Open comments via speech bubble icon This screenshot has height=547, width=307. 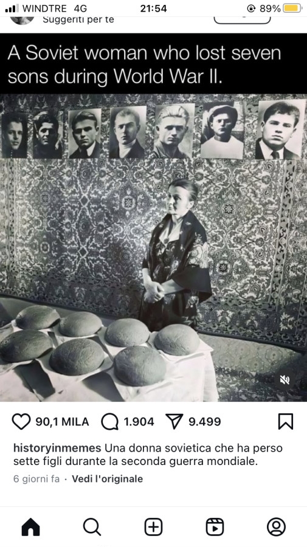pos(109,421)
